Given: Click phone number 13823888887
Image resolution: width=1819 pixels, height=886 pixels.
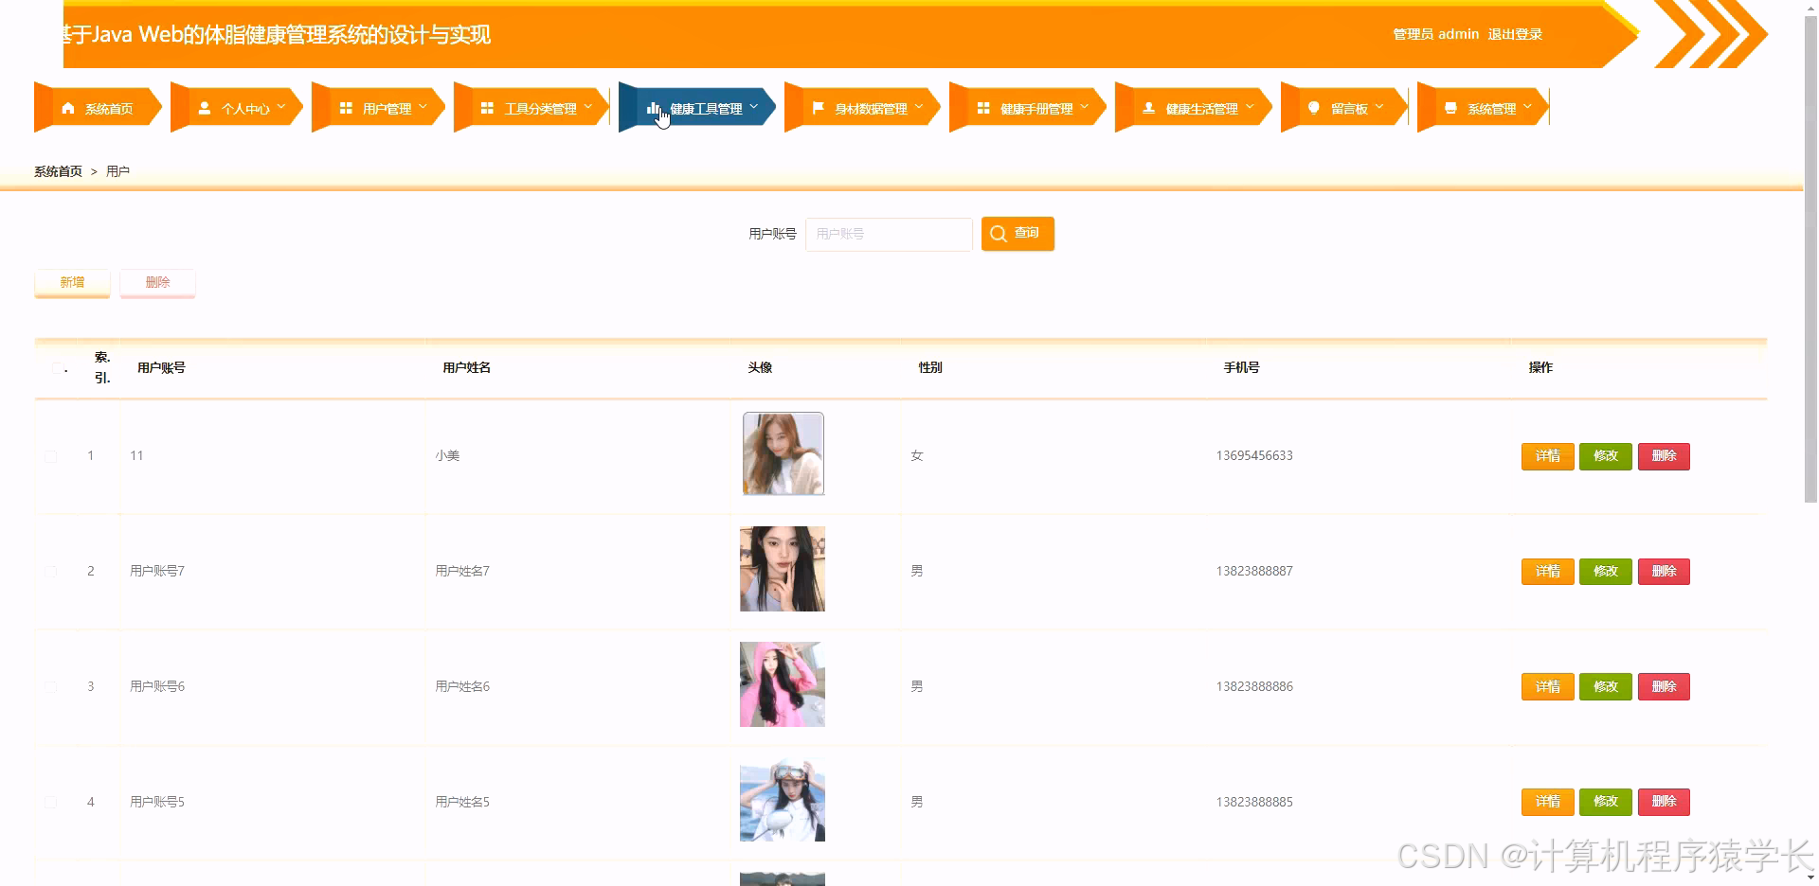Looking at the screenshot, I should [1254, 572].
